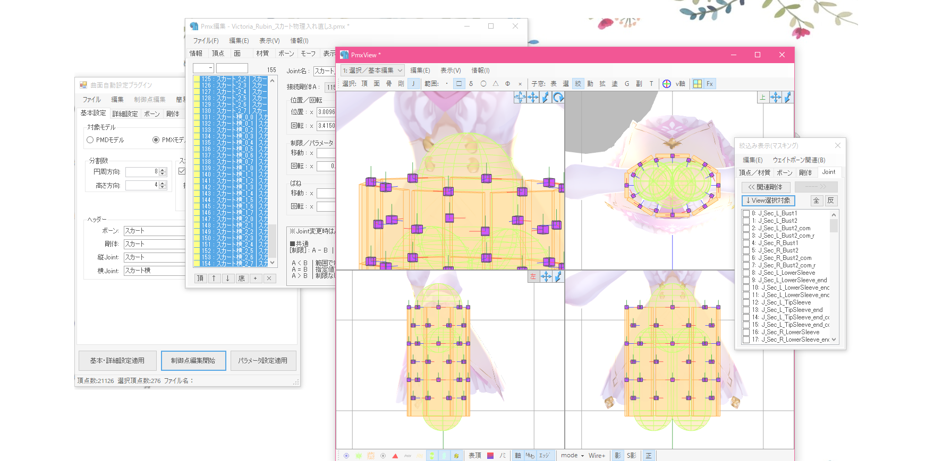Click the red-purple gradient square in bottom toolbar
The width and height of the screenshot is (926, 461).
pyautogui.click(x=490, y=456)
